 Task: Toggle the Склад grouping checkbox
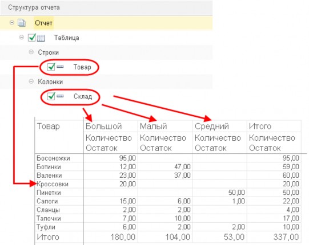click(x=51, y=96)
